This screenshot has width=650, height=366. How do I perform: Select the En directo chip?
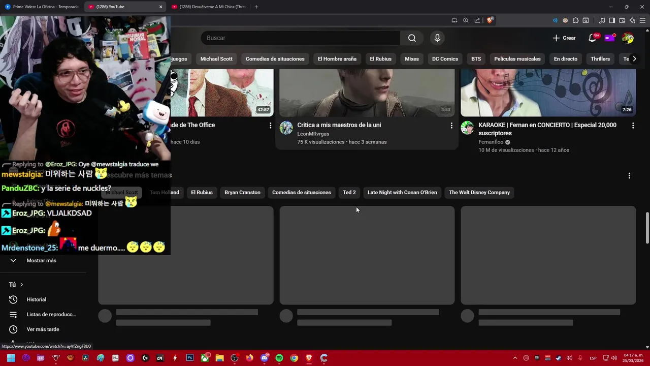coord(566,59)
